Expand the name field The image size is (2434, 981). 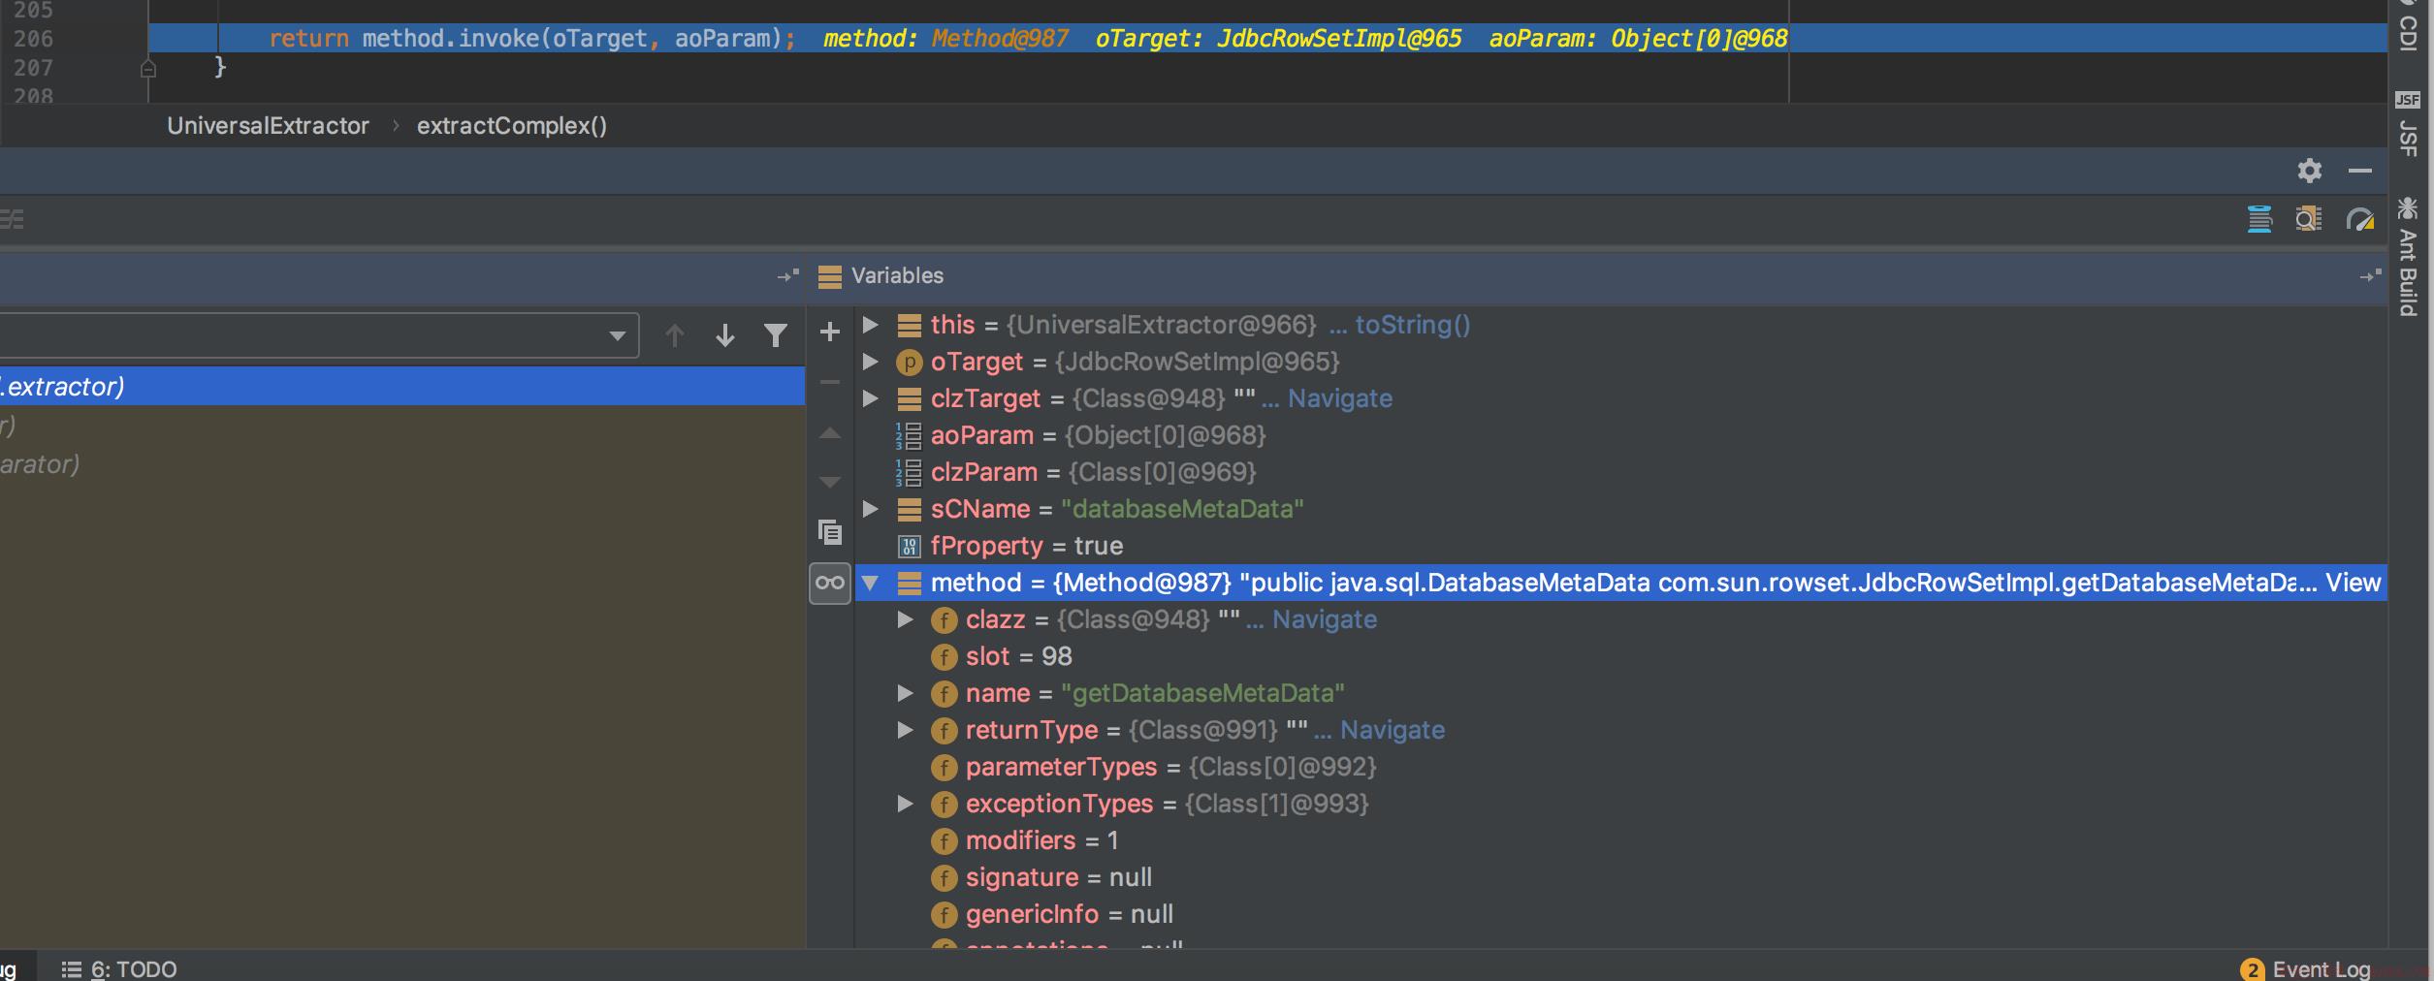[x=905, y=693]
